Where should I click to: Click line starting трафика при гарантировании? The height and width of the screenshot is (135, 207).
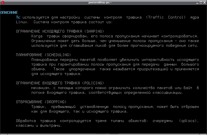115,64
